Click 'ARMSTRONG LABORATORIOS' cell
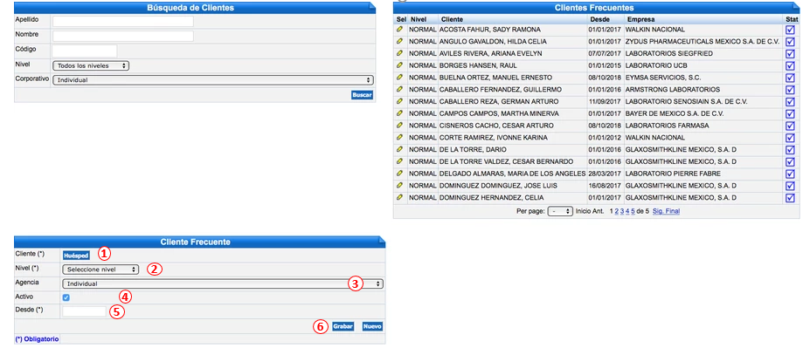The height and width of the screenshot is (348, 803). click(x=673, y=90)
